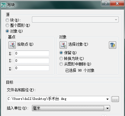125x116 pixels.
Task: Click the X coordinate input field
Action: [32, 53]
